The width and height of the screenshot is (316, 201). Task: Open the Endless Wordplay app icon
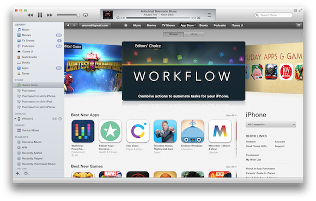[192, 131]
